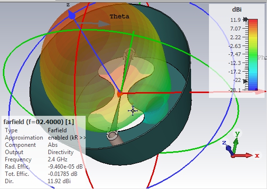Click the red top of the dBi color scale
267x189 pixels.
(x=253, y=21)
